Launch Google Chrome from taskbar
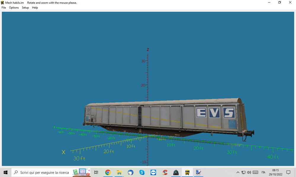 (108, 172)
